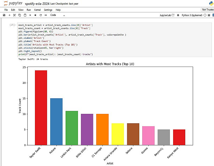
Task: Click the pink Gunna bar
Action: pyautogui.click(x=148, y=136)
